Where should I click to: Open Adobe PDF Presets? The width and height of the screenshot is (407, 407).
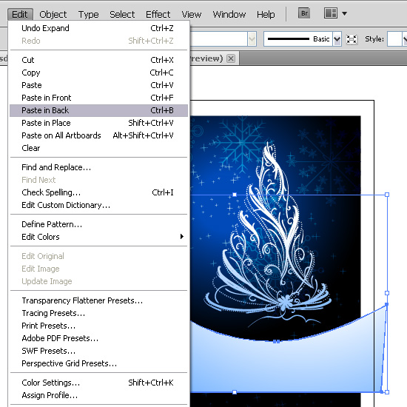98,338
